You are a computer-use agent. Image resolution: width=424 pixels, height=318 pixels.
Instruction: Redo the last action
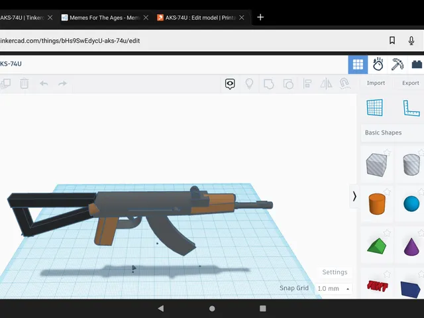tap(62, 83)
